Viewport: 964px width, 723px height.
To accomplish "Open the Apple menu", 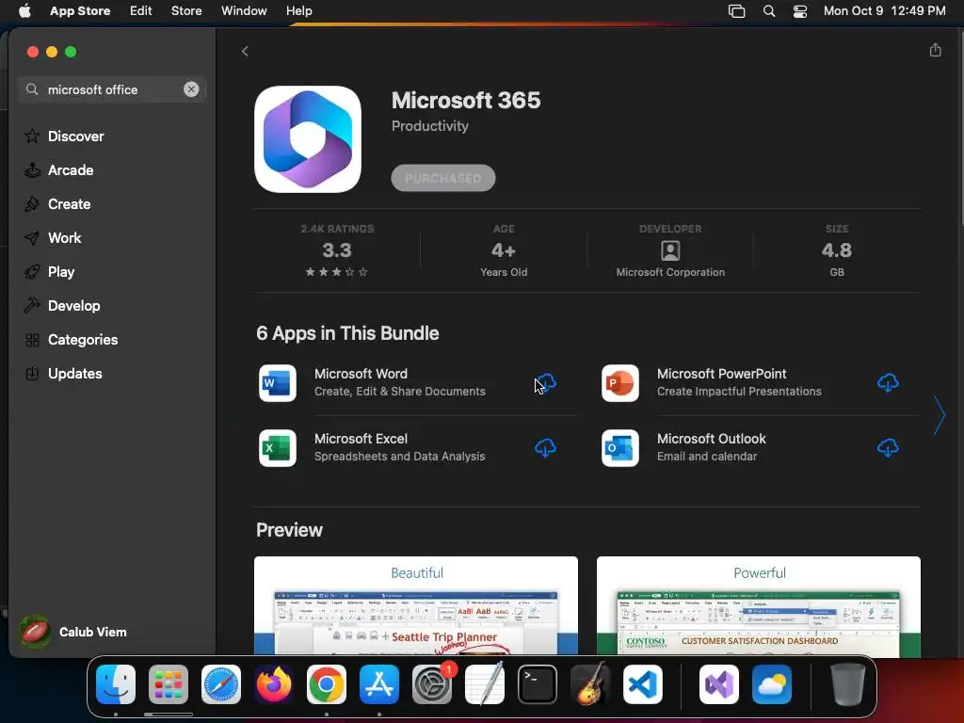I will (x=24, y=10).
